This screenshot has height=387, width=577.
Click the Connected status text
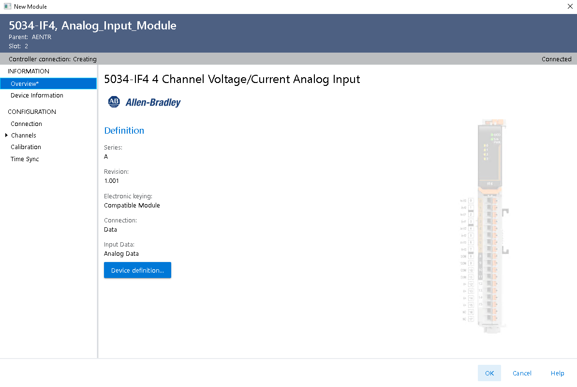pos(556,59)
